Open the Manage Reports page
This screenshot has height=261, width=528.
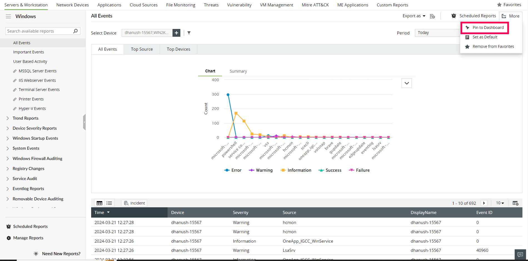pyautogui.click(x=28, y=238)
